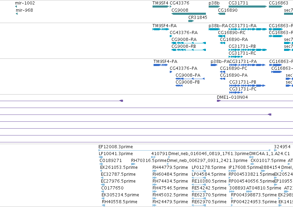The height and width of the screenshot is (207, 293).
Task: Select the CG31731-PA protein label
Action: pyautogui.click(x=243, y=62)
